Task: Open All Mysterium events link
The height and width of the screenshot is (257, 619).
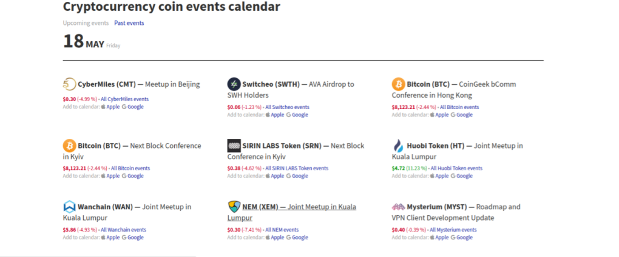Action: (453, 230)
